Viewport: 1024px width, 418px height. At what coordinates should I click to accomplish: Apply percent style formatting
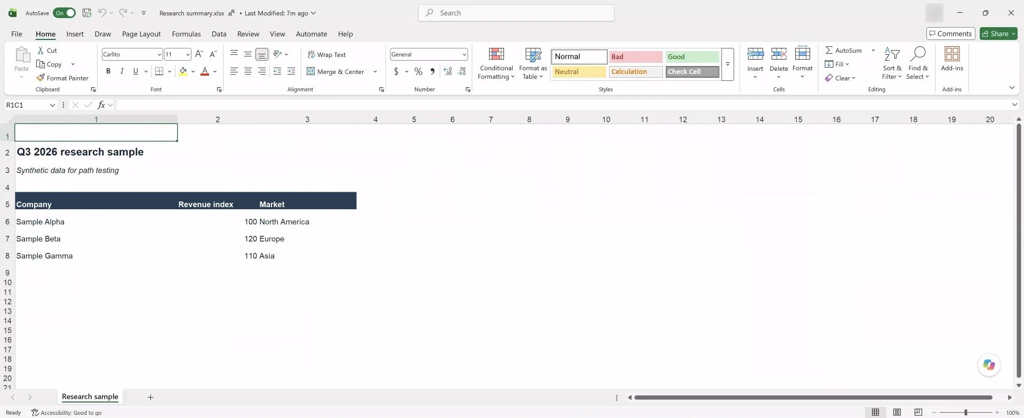[418, 71]
